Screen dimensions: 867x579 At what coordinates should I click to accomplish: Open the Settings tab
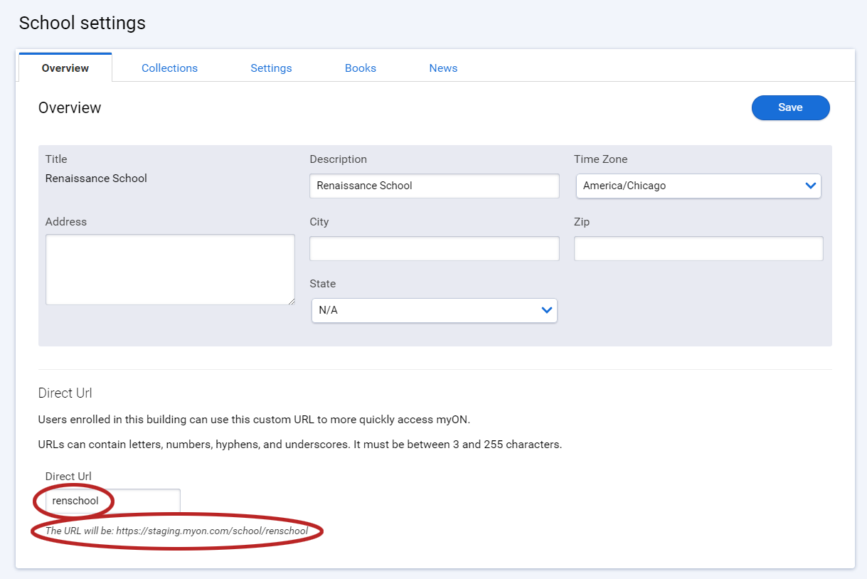click(x=271, y=68)
